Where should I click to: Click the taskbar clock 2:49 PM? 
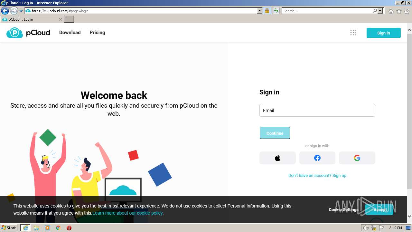pos(395,228)
